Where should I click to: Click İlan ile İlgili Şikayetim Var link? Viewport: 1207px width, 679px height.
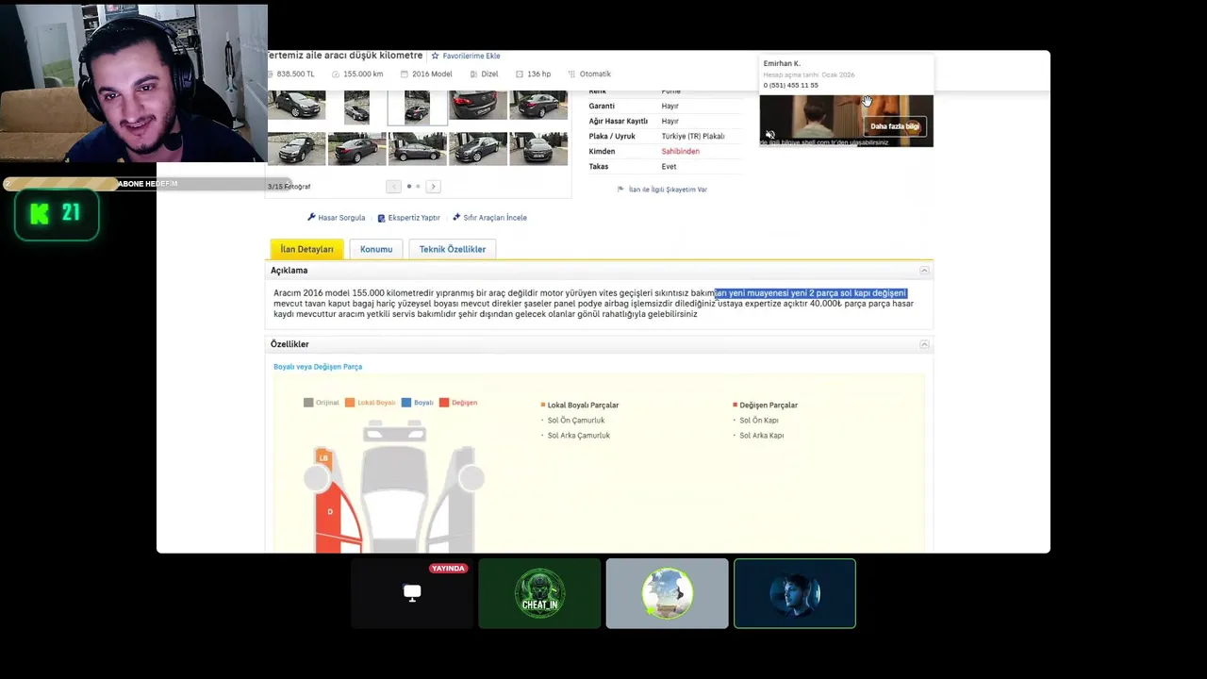pos(668,190)
